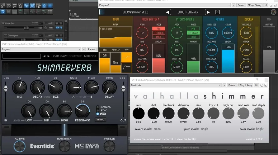Toggle Valhalla Shimmer plugin bypass checkbox
This screenshot has width=278, height=155.
coord(266,85)
